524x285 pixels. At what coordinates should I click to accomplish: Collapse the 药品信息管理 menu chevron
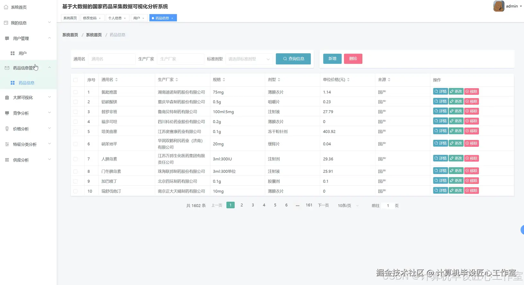pos(50,68)
